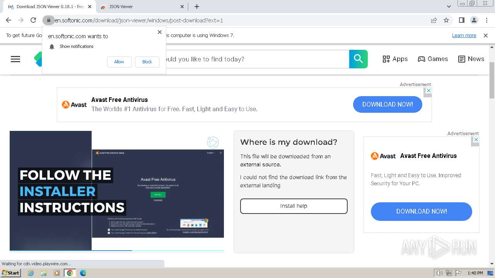Viewport: 495px width, 278px height.
Task: Click the Avast logo in sidebar ad
Action: click(x=383, y=156)
